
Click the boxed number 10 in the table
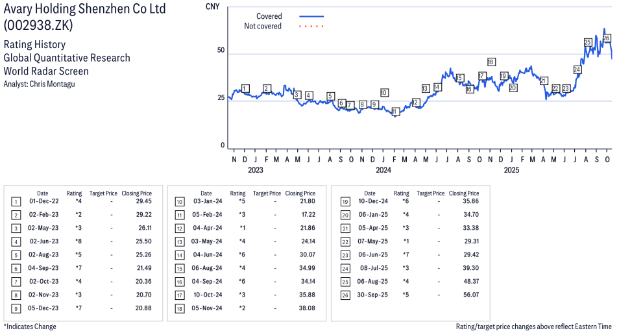pyautogui.click(x=179, y=202)
